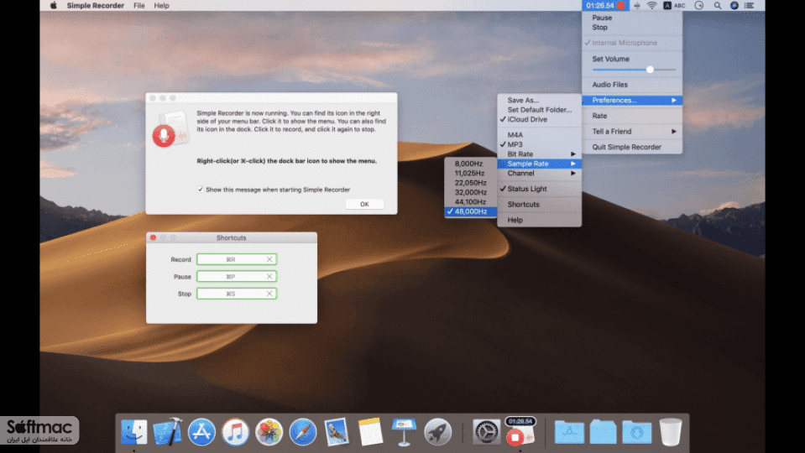Viewport: 805px width, 453px height.
Task: Open the App Store dock icon
Action: (201, 431)
